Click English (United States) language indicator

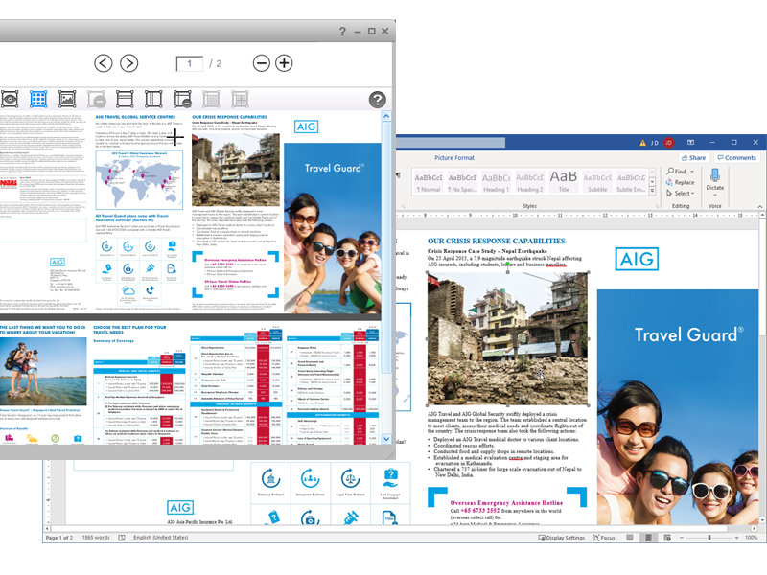point(161,538)
